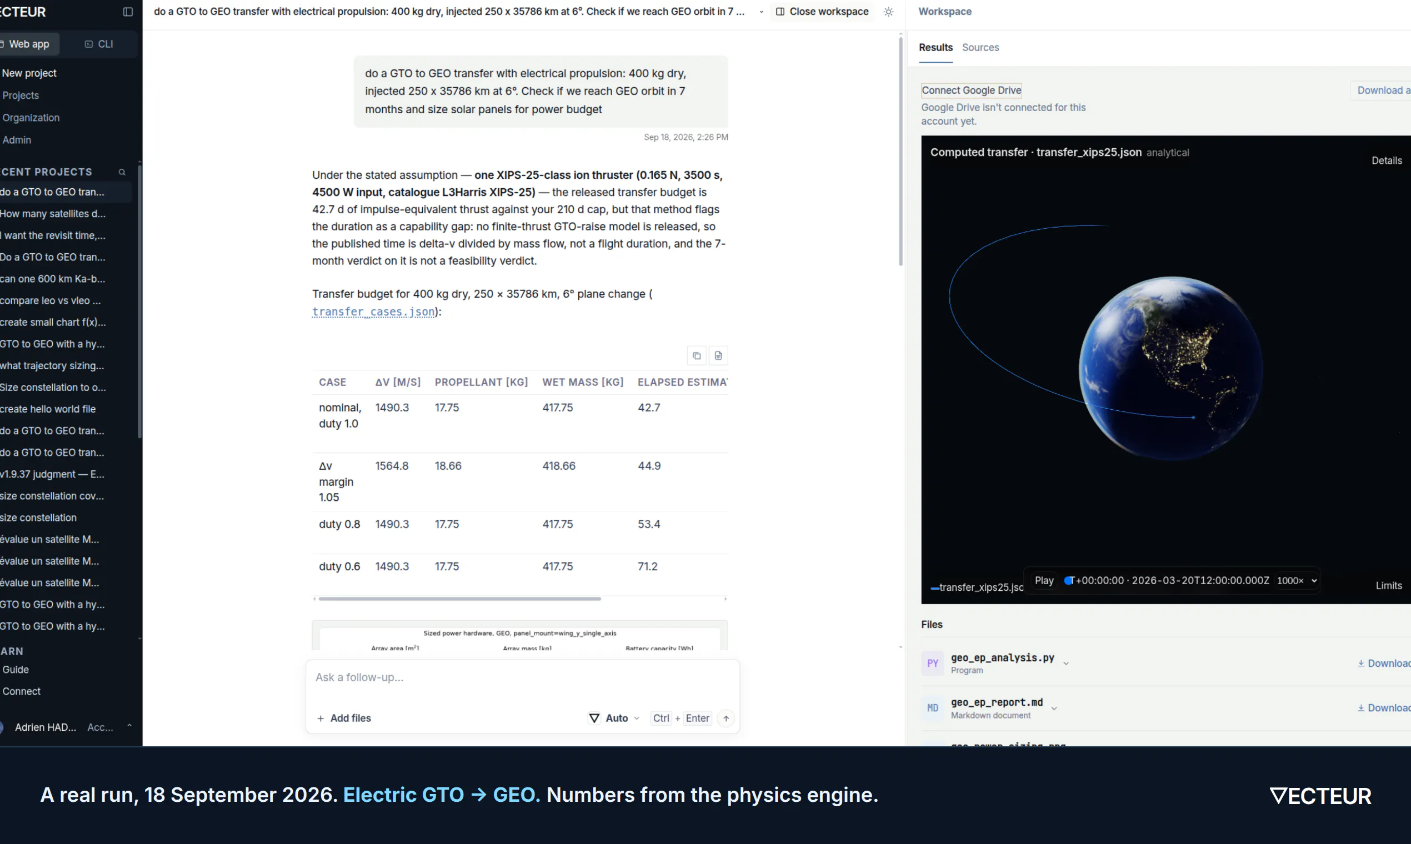Click the Ctrl + Enter shortcut hint
This screenshot has height=844, width=1411.
(681, 718)
